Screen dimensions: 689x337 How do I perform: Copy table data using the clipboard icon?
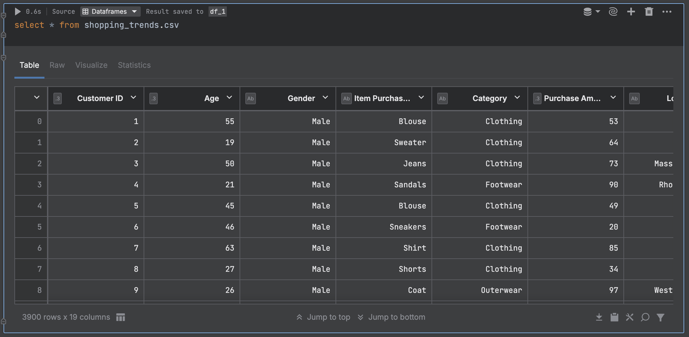click(x=614, y=317)
